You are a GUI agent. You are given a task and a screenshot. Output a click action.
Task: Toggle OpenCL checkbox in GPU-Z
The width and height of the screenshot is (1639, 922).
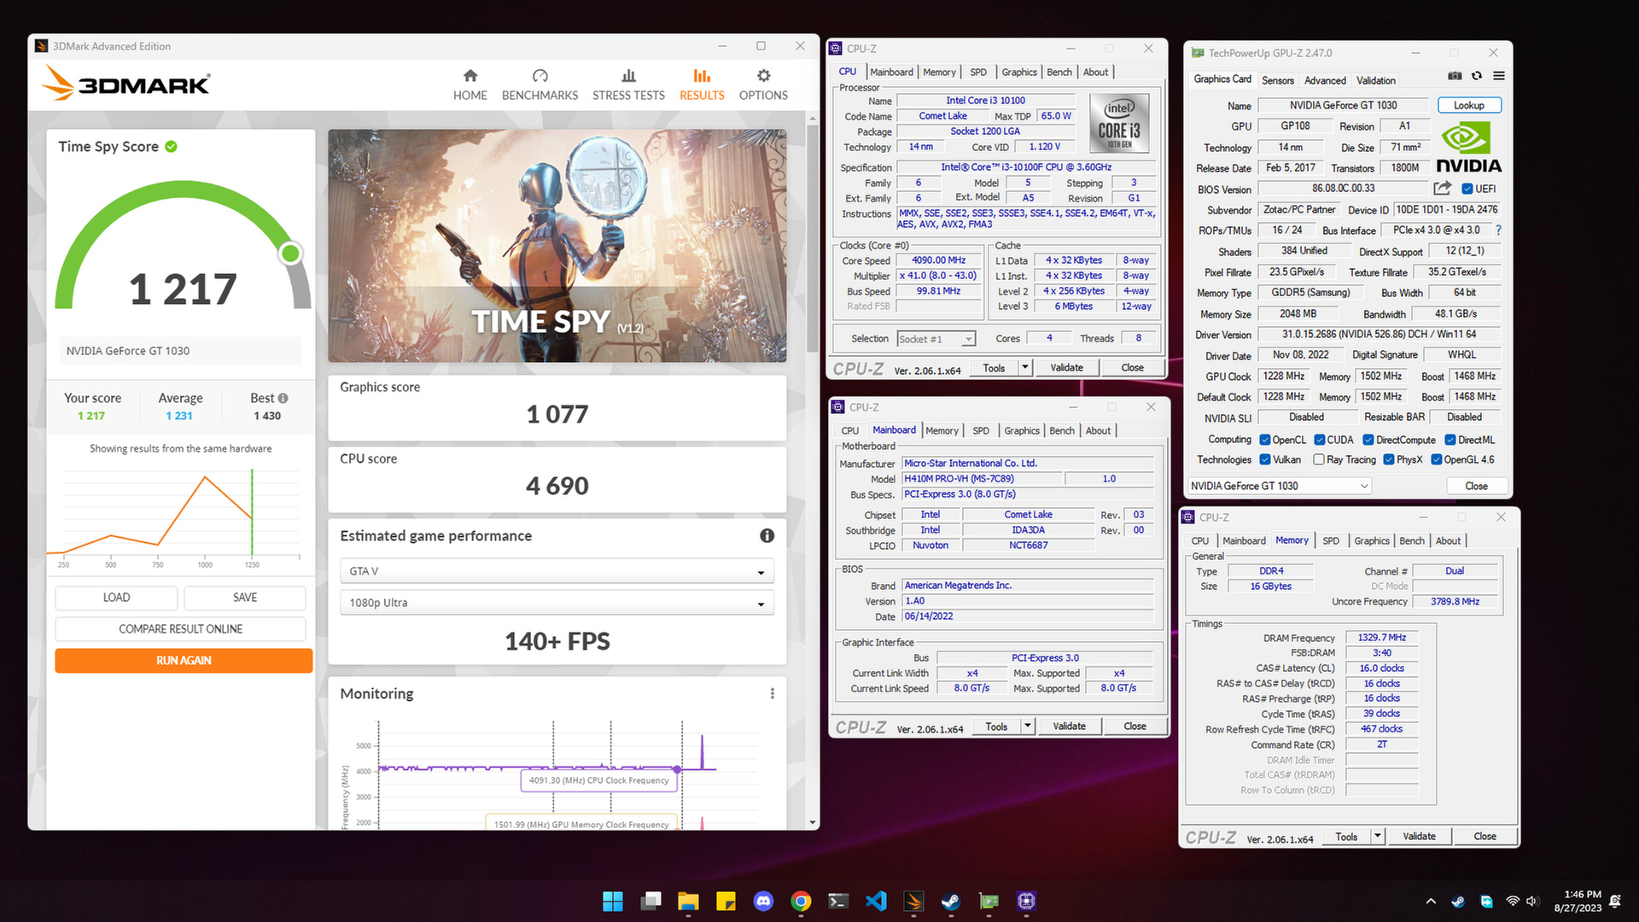pos(1265,440)
